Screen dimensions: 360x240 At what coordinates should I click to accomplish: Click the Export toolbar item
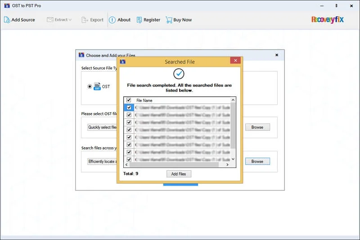coord(93,20)
